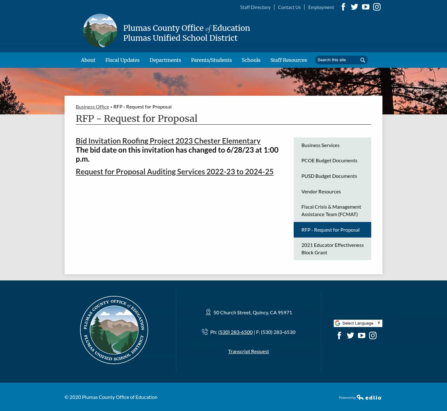Open the Employment page link
Viewport: 447px width, 411px height.
click(x=321, y=7)
